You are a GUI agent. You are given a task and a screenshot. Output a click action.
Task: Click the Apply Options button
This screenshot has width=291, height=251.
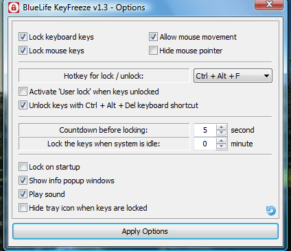(x=145, y=231)
